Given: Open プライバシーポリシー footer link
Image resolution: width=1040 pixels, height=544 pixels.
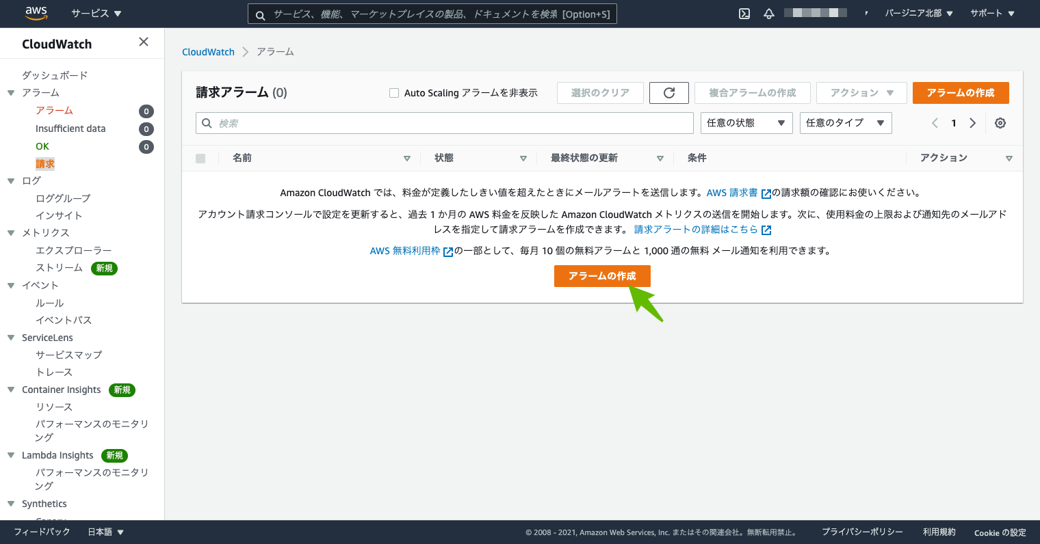Looking at the screenshot, I should click(862, 532).
